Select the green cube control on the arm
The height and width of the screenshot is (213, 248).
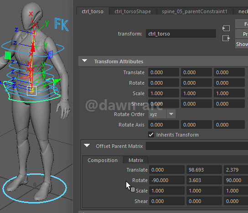coord(8,55)
